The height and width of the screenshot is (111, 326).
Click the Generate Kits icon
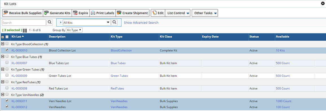click(47, 13)
